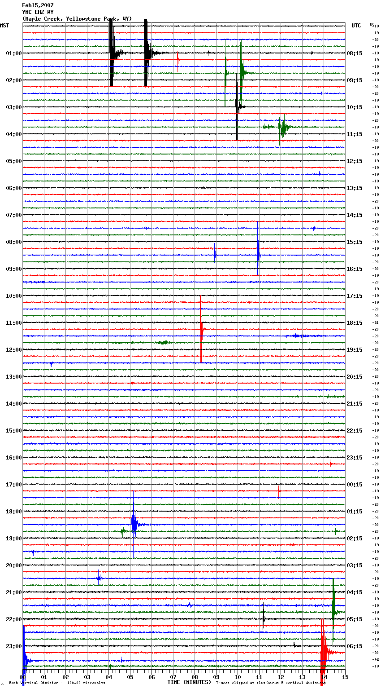Click the '-21' DC offset value
This screenshot has height=689, width=381.
376,322
